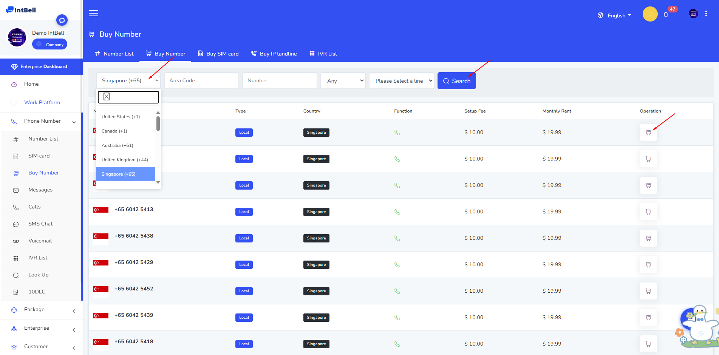
Task: Click the Area Code input field
Action: click(x=201, y=81)
